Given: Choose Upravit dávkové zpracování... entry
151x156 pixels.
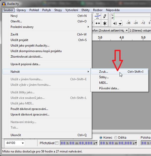Looking at the screenshot, I should [47, 115].
